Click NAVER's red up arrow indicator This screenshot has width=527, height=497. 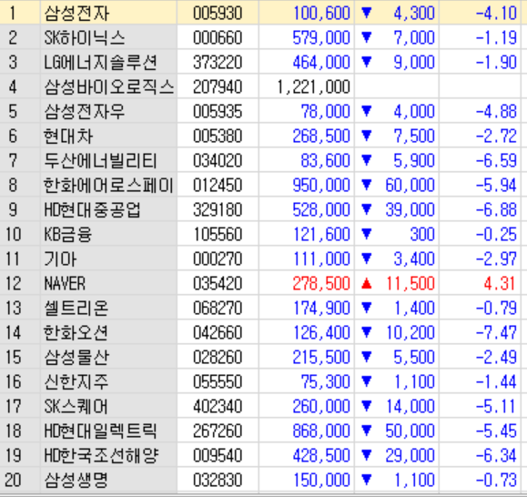tap(366, 284)
